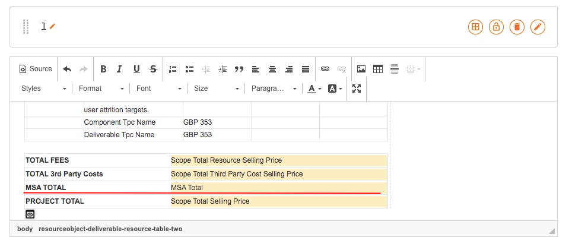Apply block quote formatting
The image size is (569, 237).
pos(239,69)
